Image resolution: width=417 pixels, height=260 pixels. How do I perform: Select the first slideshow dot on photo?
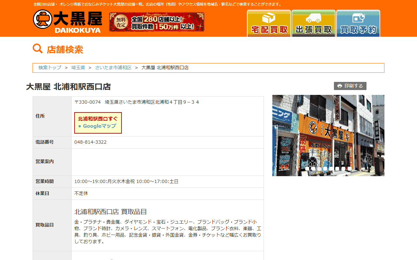307,169
